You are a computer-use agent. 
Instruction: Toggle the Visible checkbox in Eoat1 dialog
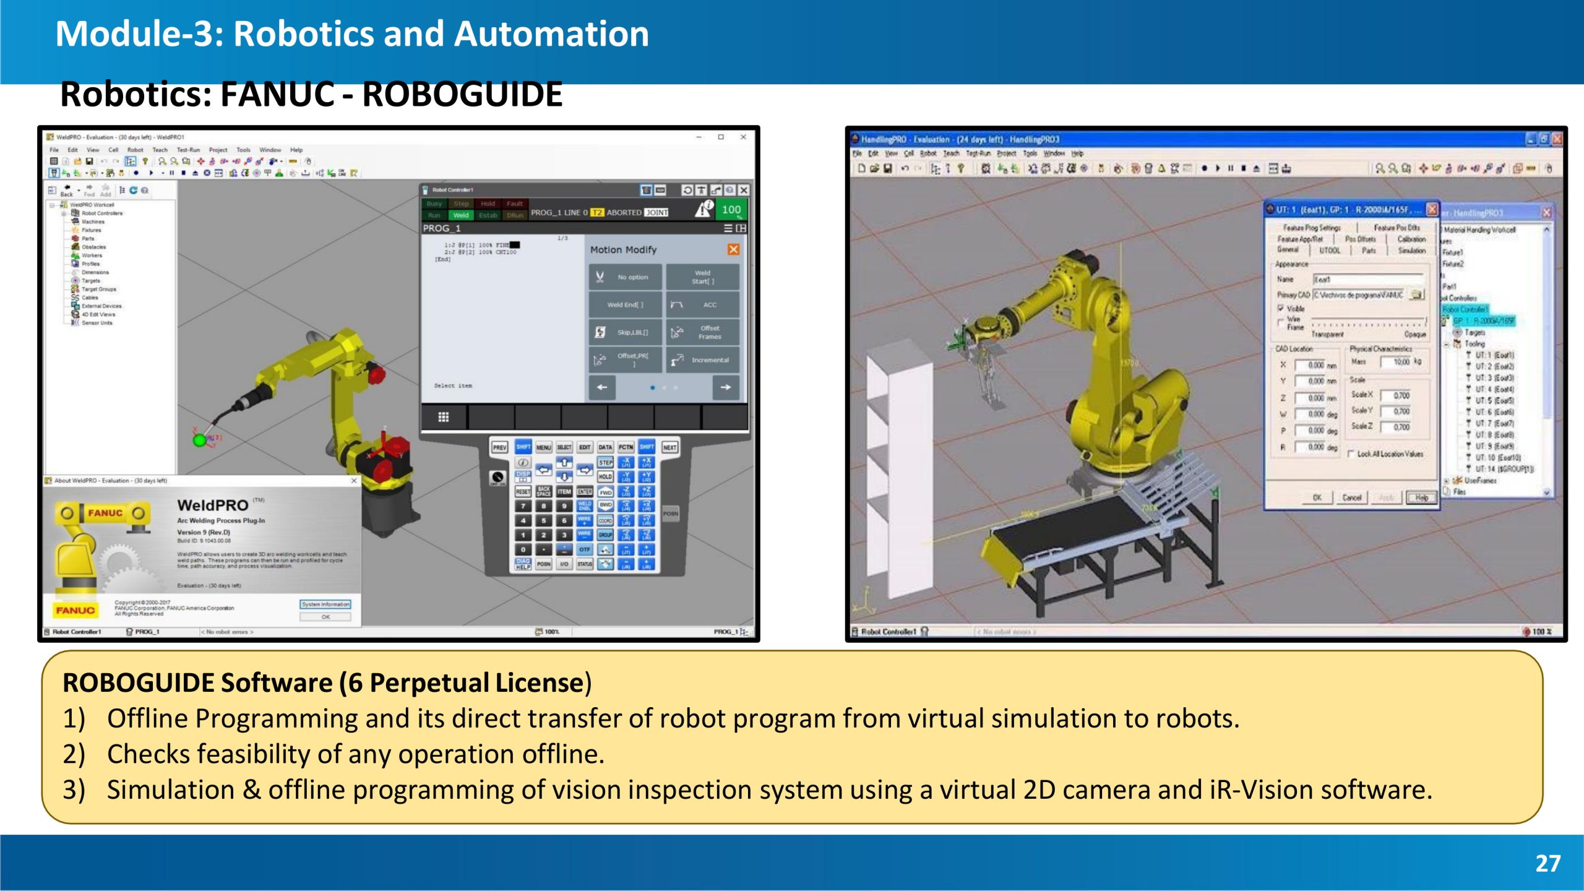point(1280,308)
